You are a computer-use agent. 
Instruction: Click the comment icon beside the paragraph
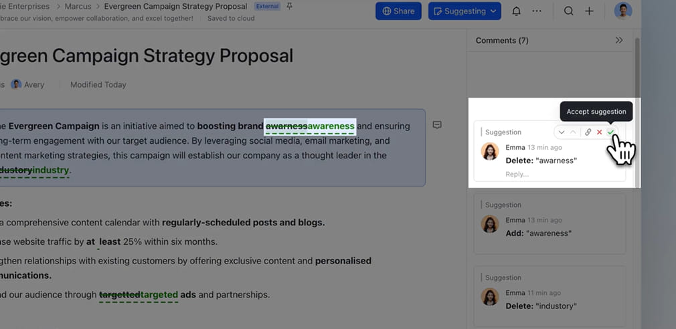pos(437,125)
